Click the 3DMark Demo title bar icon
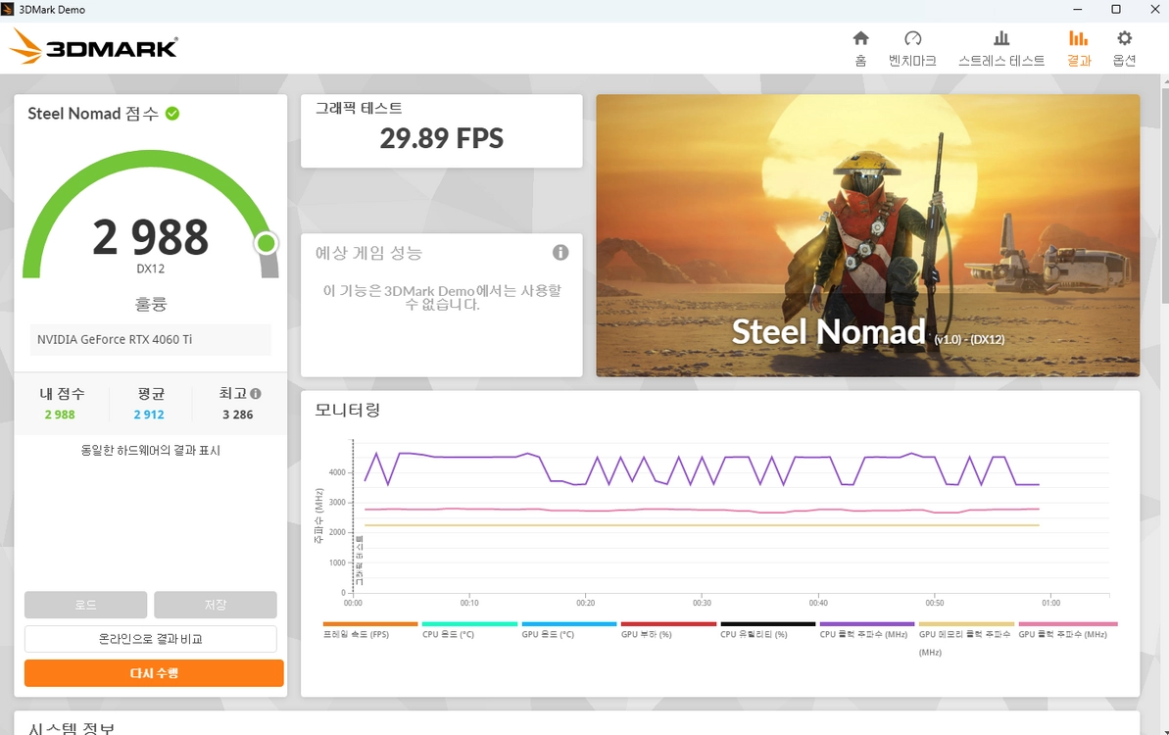This screenshot has width=1169, height=735. [x=8, y=9]
